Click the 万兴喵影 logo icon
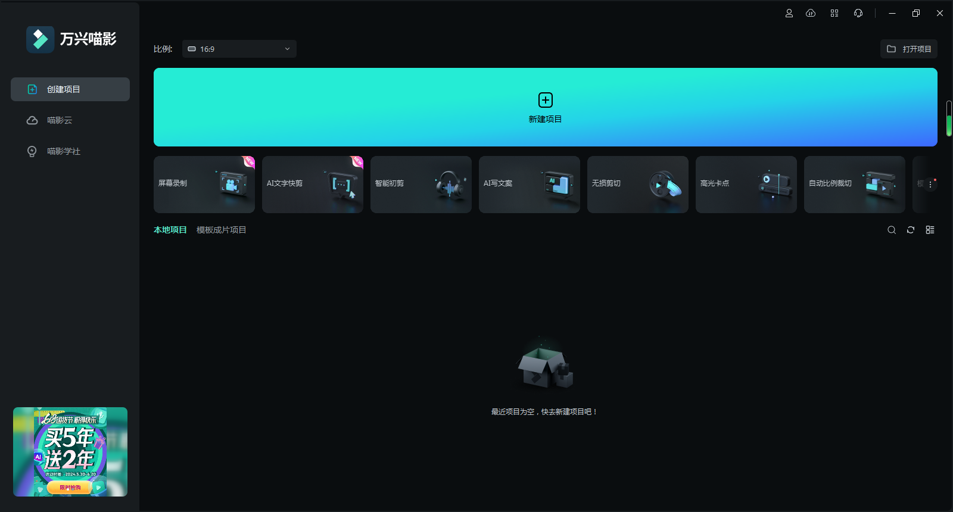This screenshot has height=512, width=953. [41, 39]
